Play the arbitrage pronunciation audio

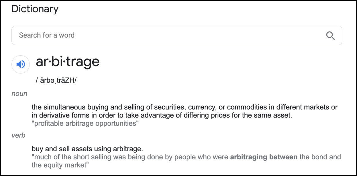click(21, 64)
